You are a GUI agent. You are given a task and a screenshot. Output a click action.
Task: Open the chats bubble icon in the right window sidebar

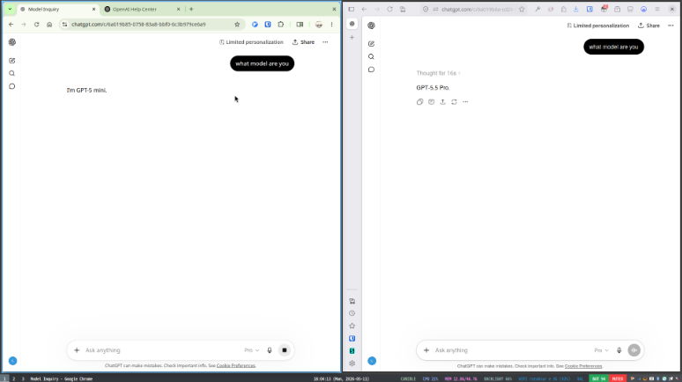(x=371, y=70)
